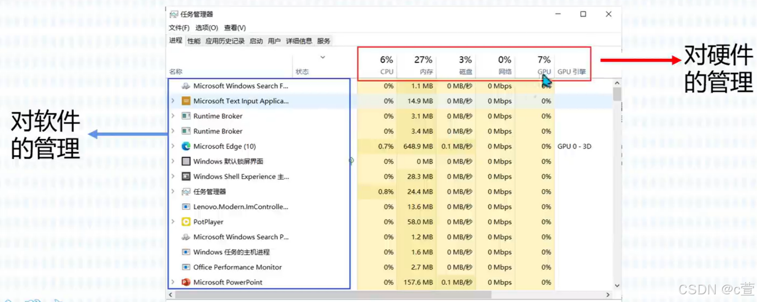Expand the Runtime Broker process using 3.4 MB

tap(173, 131)
